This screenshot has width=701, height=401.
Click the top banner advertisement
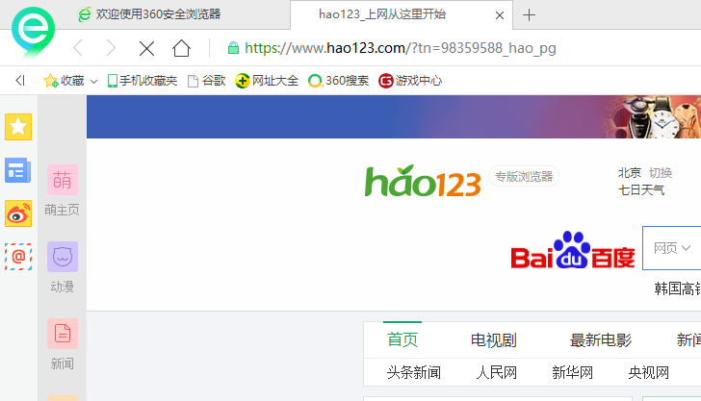pyautogui.click(x=394, y=116)
